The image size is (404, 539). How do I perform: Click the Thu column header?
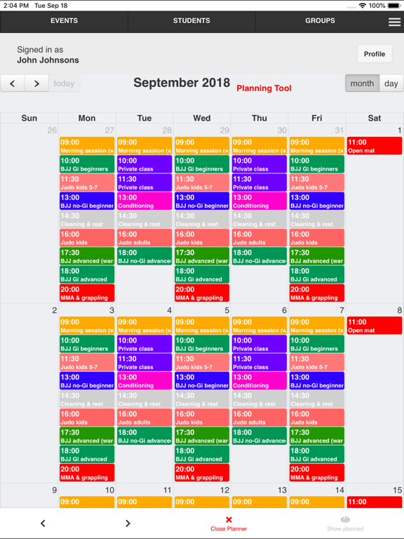coord(260,118)
